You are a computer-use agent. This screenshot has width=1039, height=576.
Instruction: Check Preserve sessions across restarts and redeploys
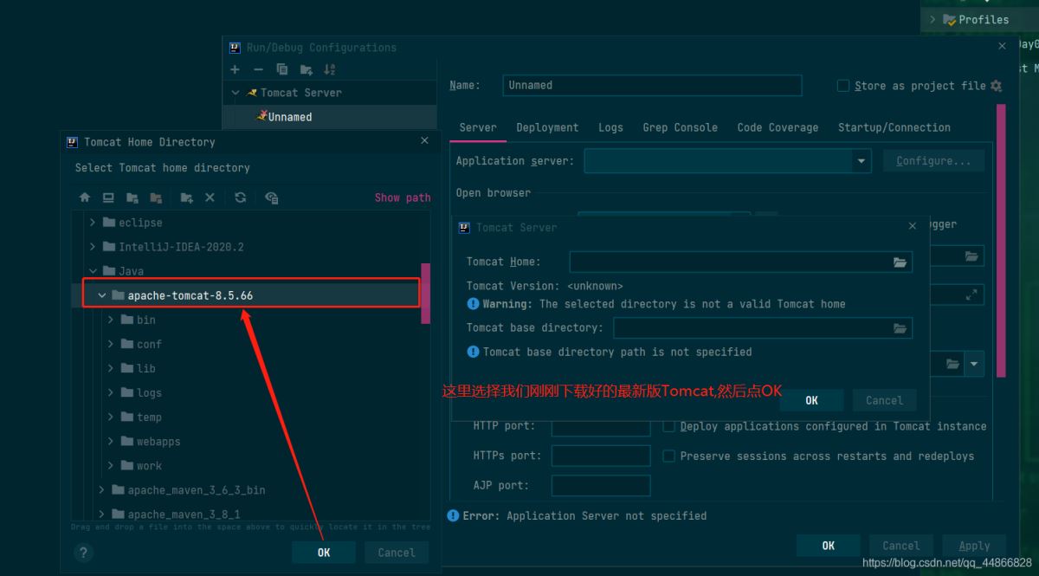[669, 456]
